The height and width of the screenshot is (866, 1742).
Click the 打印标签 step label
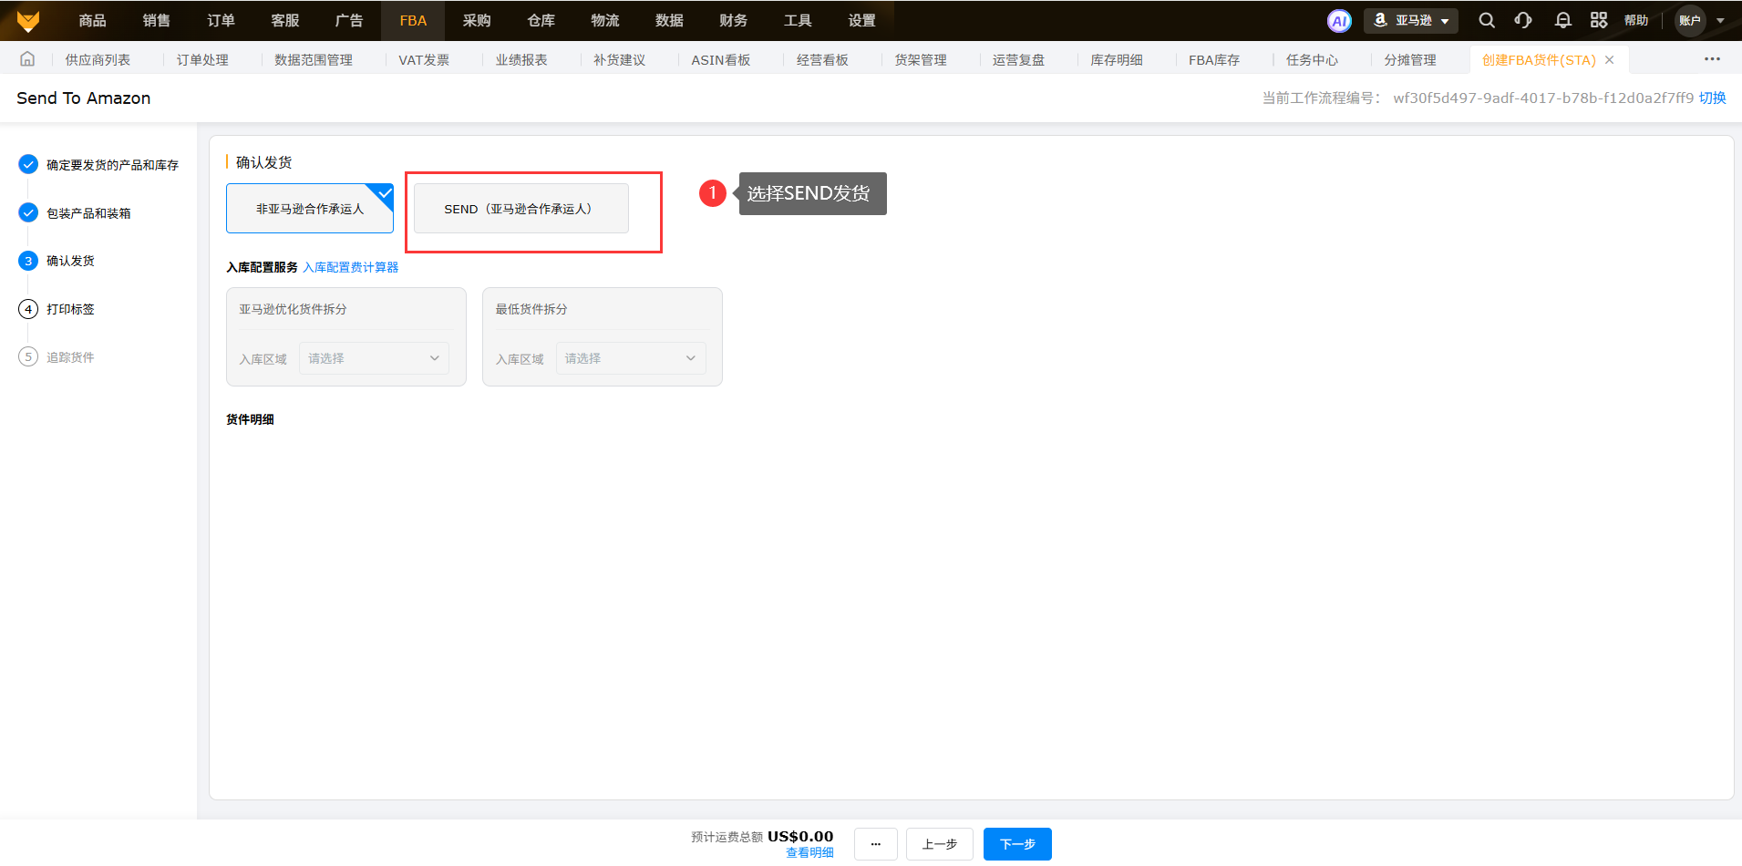70,309
